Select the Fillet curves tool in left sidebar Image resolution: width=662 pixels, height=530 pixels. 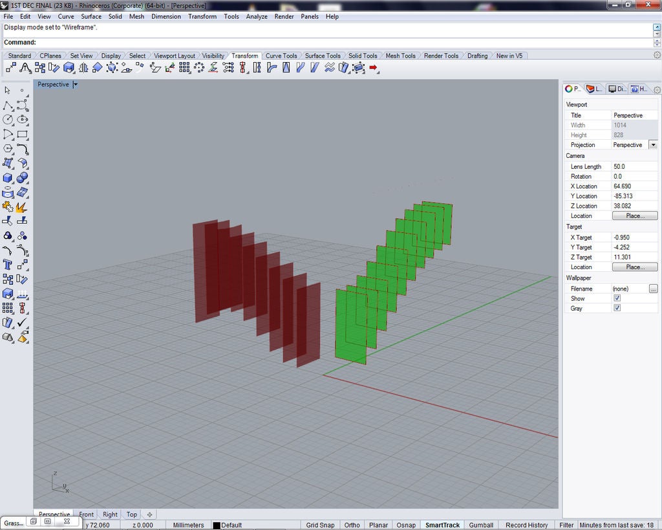click(x=23, y=149)
